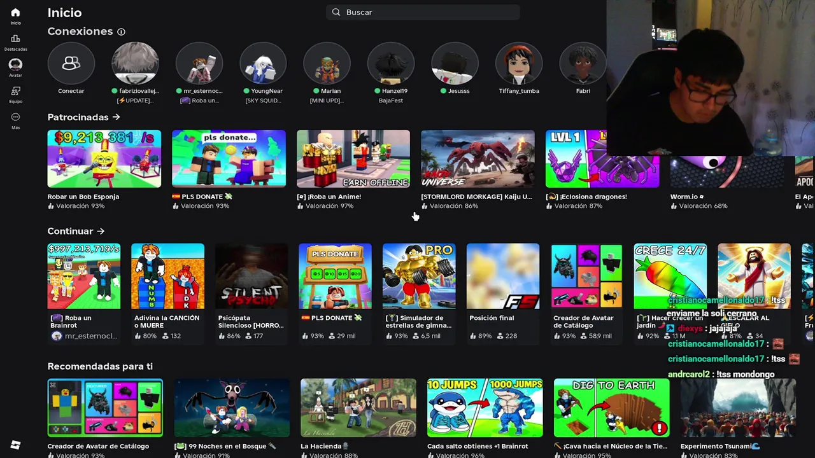Click the Worm.io game title
The image size is (815, 458).
pyautogui.click(x=687, y=197)
